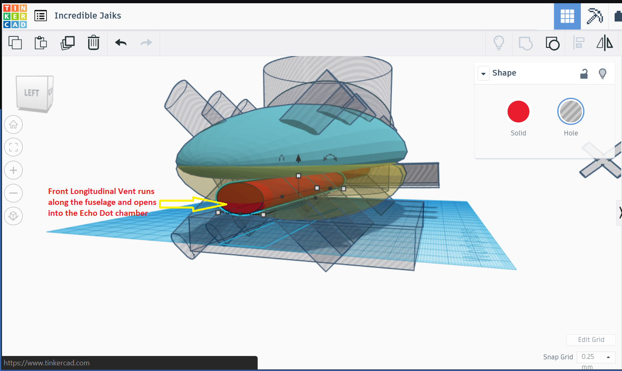Hide selected shape using panel lightbulb

coord(603,74)
